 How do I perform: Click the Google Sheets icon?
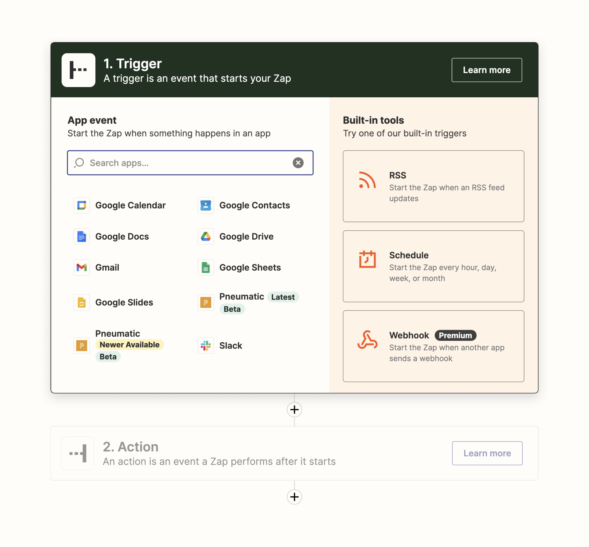(x=206, y=267)
